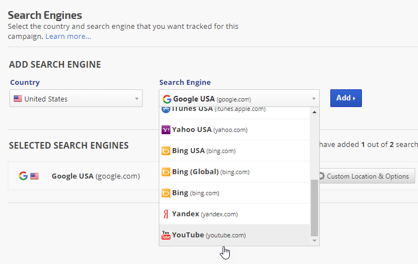Click dropdown list scrollbar down arrow

(314, 241)
